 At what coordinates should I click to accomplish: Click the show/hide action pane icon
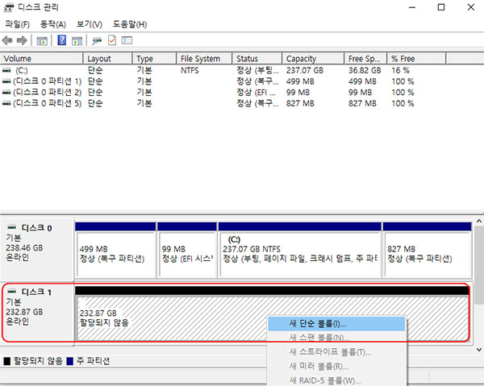(77, 40)
